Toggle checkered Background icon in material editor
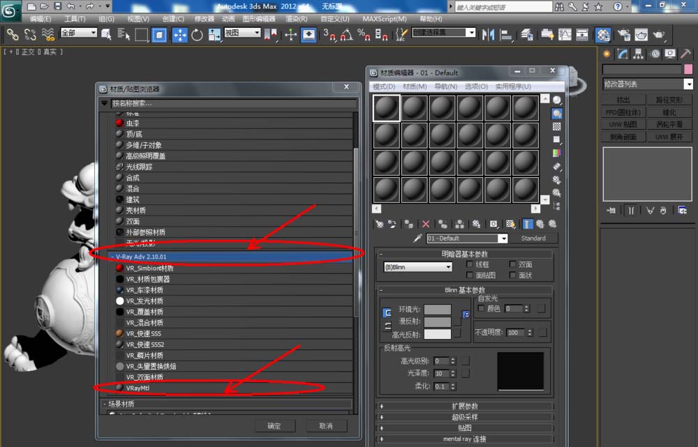This screenshot has width=698, height=447. (557, 127)
